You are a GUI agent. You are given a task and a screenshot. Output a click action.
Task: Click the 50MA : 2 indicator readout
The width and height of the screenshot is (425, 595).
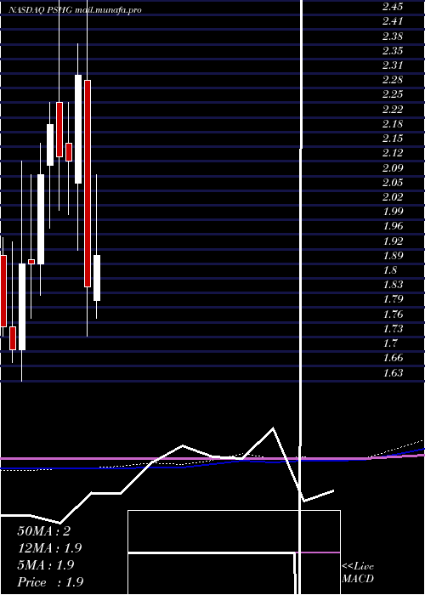point(43,531)
